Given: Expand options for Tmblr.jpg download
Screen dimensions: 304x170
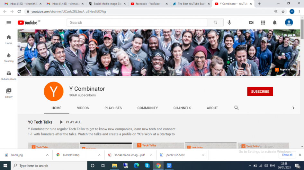Looking at the screenshot, I should [x=47, y=155].
